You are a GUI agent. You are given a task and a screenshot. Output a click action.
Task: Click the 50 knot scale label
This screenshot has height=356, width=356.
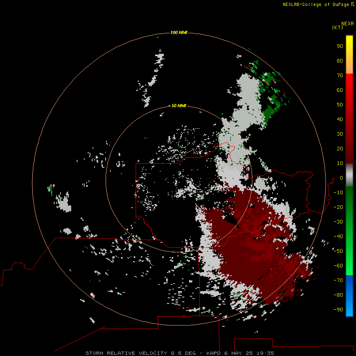point(340,105)
